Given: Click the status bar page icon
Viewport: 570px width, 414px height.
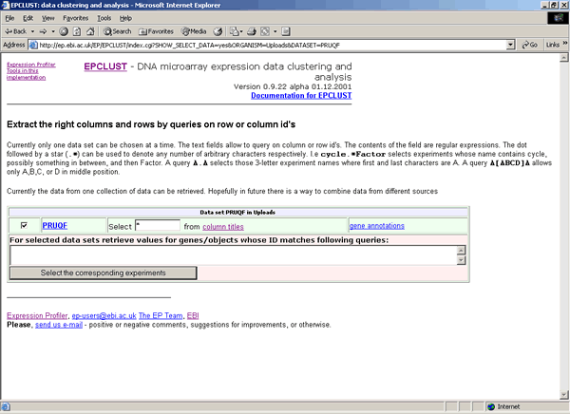Looking at the screenshot, I should 6,406.
